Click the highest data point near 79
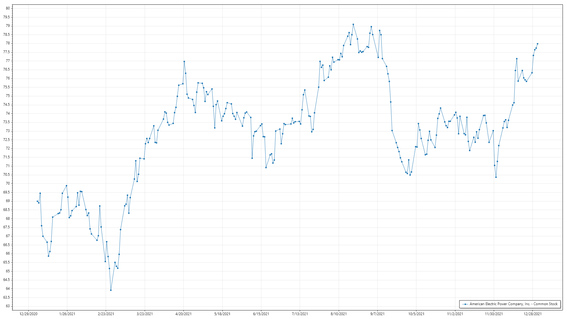567x319 pixels. pos(353,25)
